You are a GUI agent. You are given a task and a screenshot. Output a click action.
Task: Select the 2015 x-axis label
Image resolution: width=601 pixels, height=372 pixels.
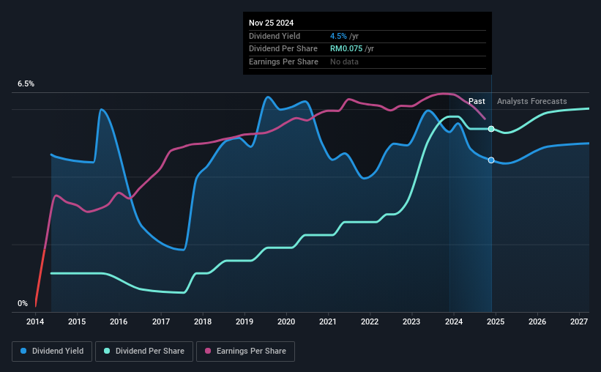77,321
